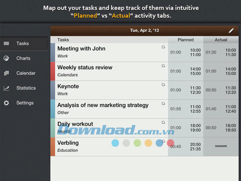
Task: Click Analysis planned duration 01:55
Action: click(x=176, y=109)
